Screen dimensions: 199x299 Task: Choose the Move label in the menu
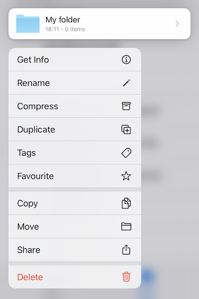point(28,226)
